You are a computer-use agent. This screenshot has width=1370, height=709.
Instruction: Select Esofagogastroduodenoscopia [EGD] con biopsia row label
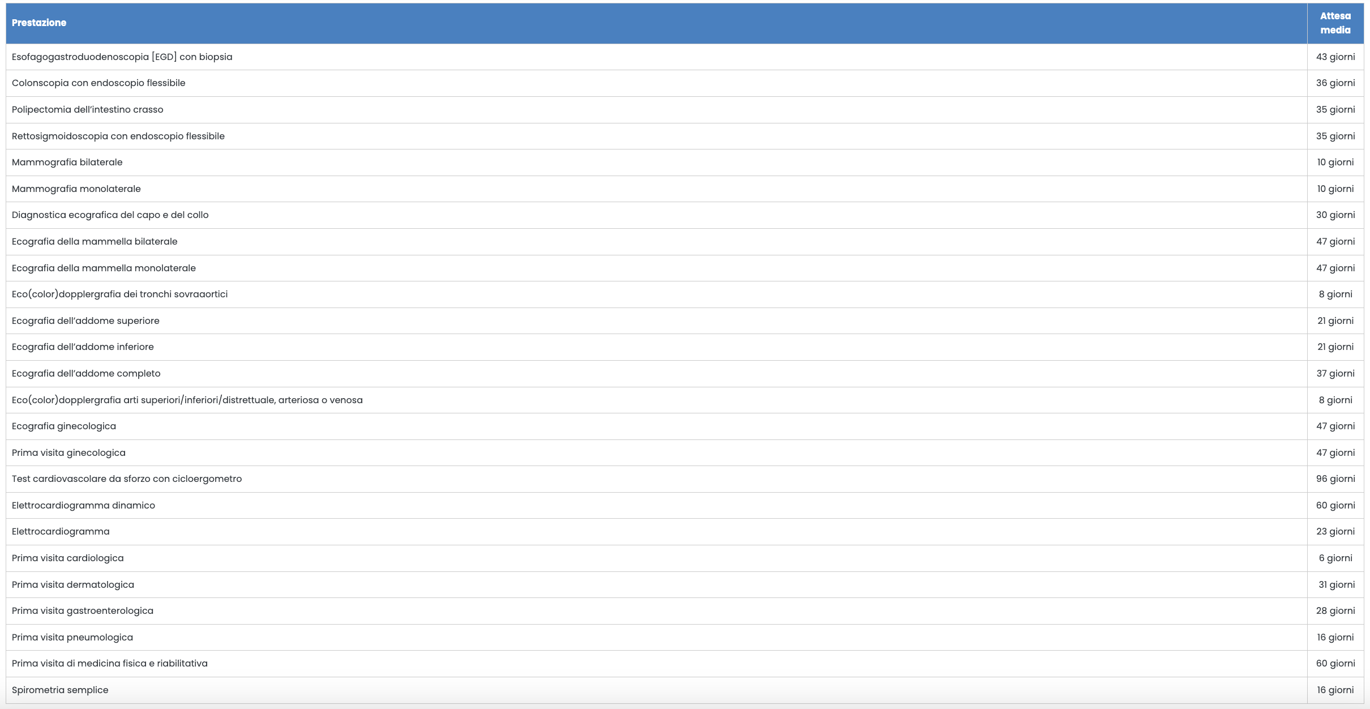click(122, 57)
